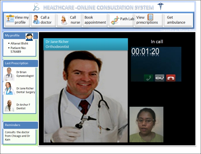This screenshot has height=154, width=201.
Task: Click the notebook icon in View prescriptions
Action: [x=150, y=17]
